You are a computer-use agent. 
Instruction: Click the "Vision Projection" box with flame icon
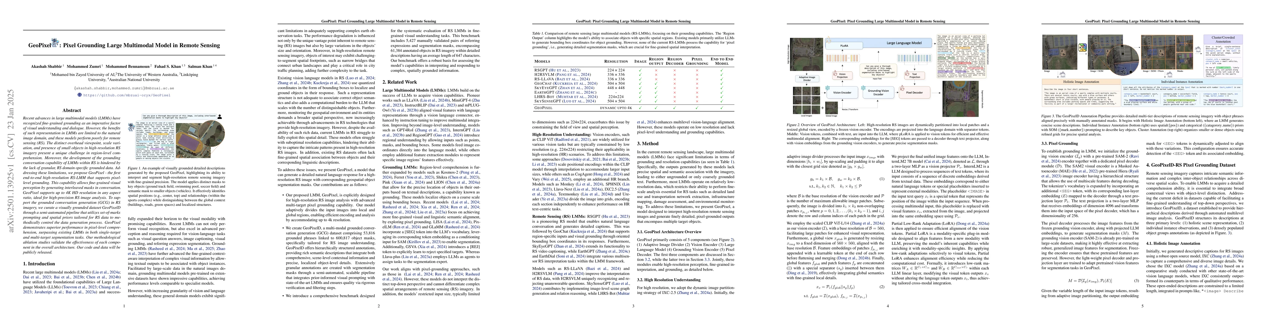pyautogui.click(x=843, y=75)
